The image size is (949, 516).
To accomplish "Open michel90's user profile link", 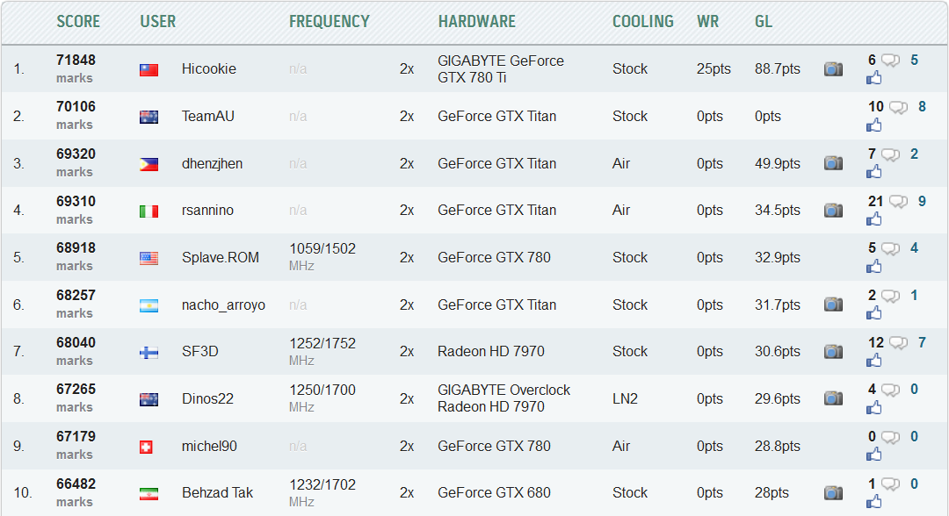I will point(209,446).
